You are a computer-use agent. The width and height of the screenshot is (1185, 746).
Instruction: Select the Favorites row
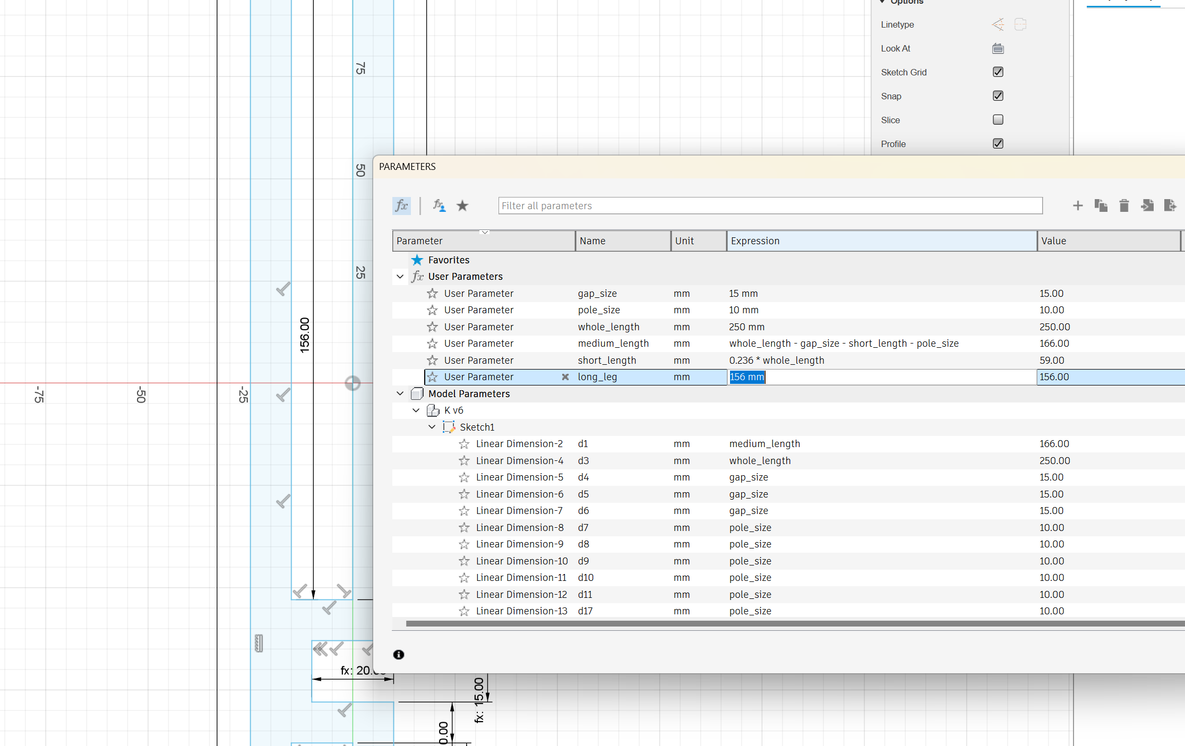click(x=788, y=260)
